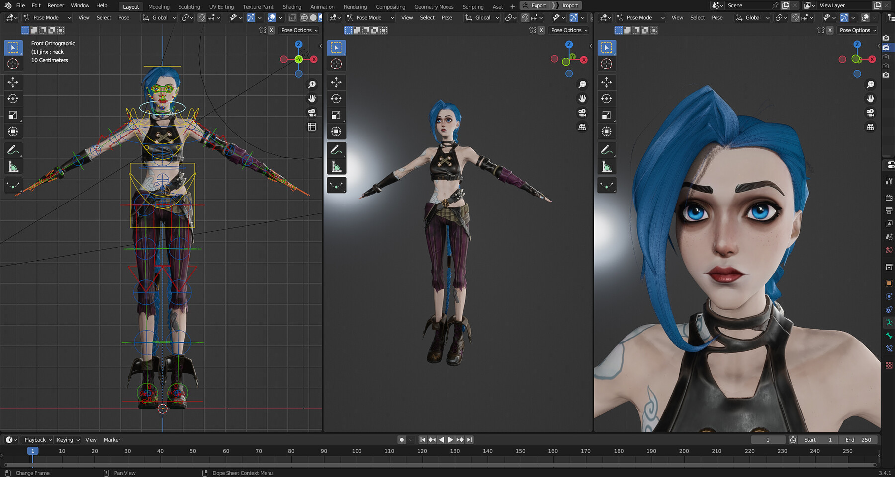Click the Import button

[567, 5]
